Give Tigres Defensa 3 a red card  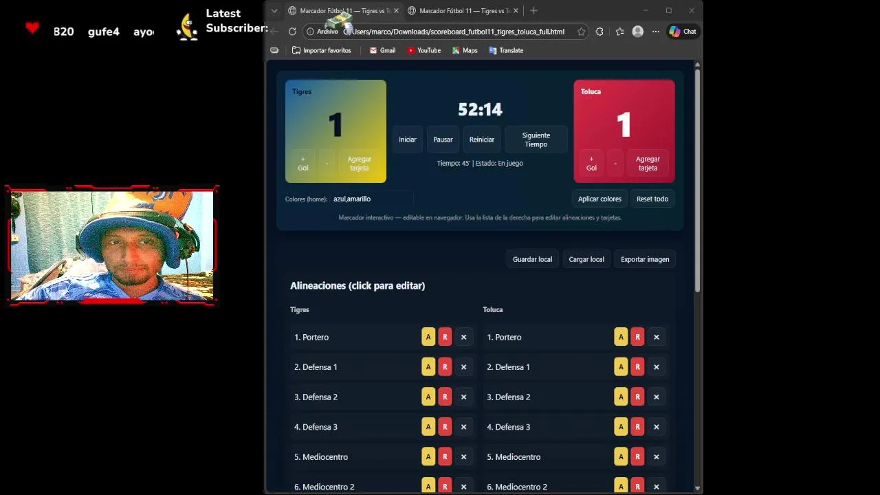click(445, 427)
